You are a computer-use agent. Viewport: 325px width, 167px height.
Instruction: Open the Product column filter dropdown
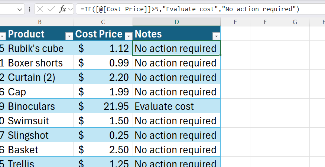69,36
